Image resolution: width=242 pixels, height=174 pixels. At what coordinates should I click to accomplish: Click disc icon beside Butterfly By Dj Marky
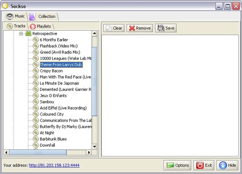[36, 126]
